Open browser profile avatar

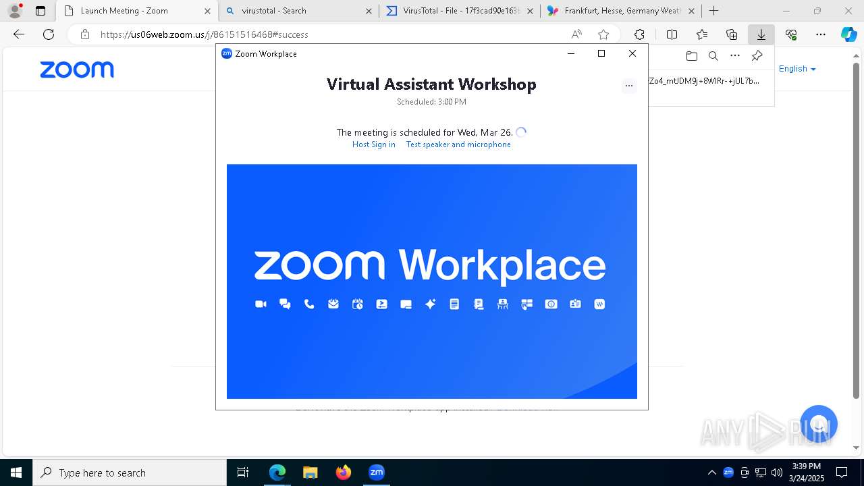14,11
